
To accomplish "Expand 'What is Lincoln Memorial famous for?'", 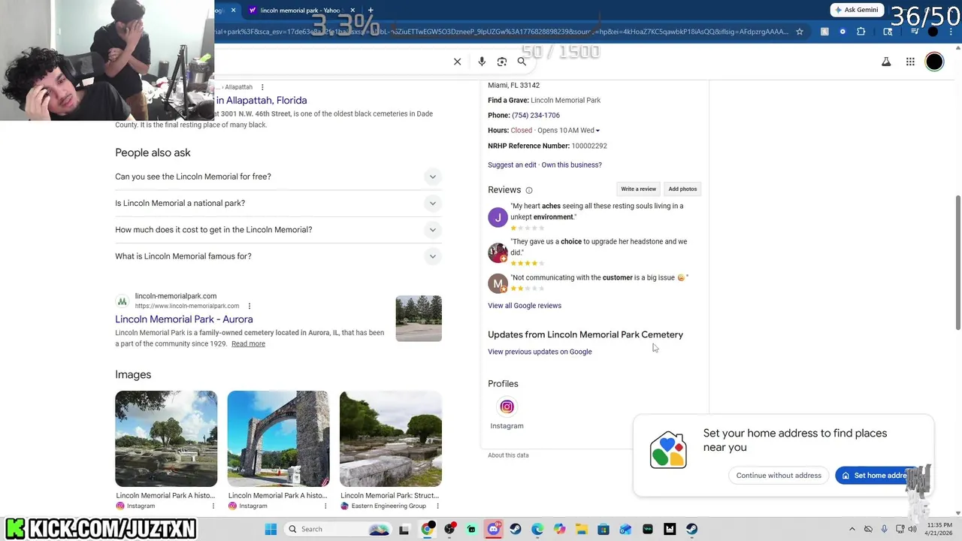I will pyautogui.click(x=278, y=256).
